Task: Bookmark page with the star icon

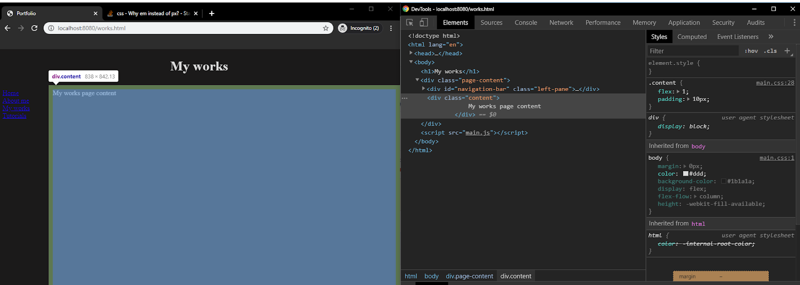Action: coord(326,28)
